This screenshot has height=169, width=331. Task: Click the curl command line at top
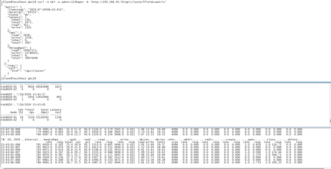84,2
